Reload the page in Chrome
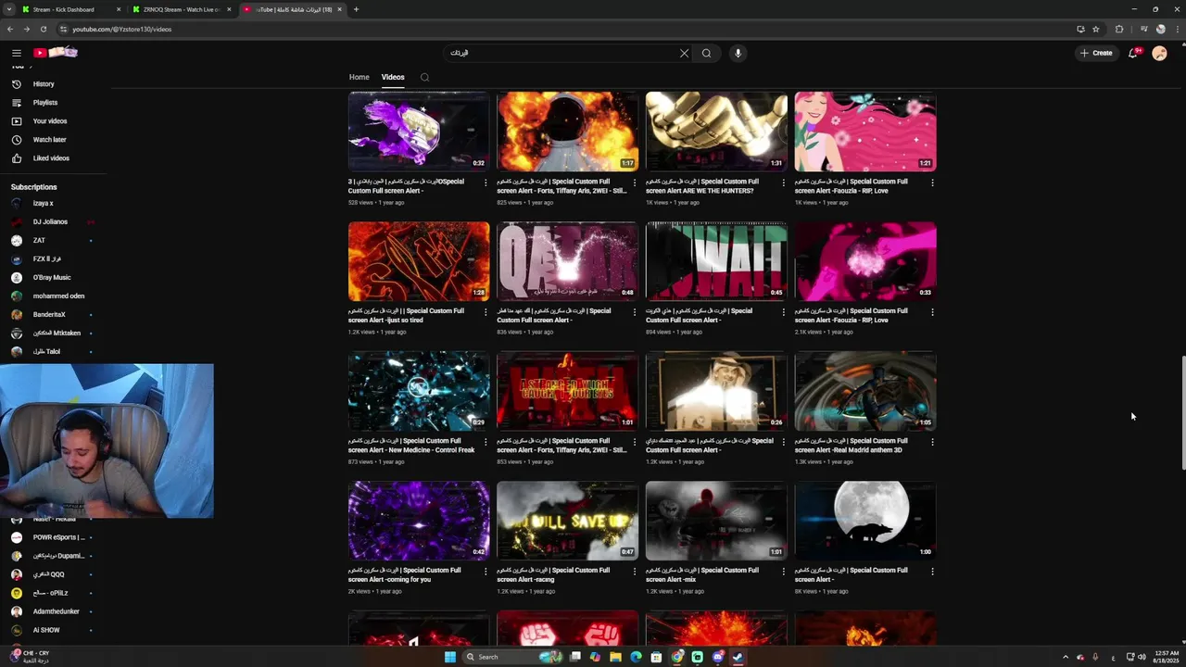Viewport: 1186px width, 667px height. pyautogui.click(x=43, y=29)
